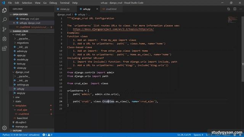Click urls.py in the breadcrumb

81,14
